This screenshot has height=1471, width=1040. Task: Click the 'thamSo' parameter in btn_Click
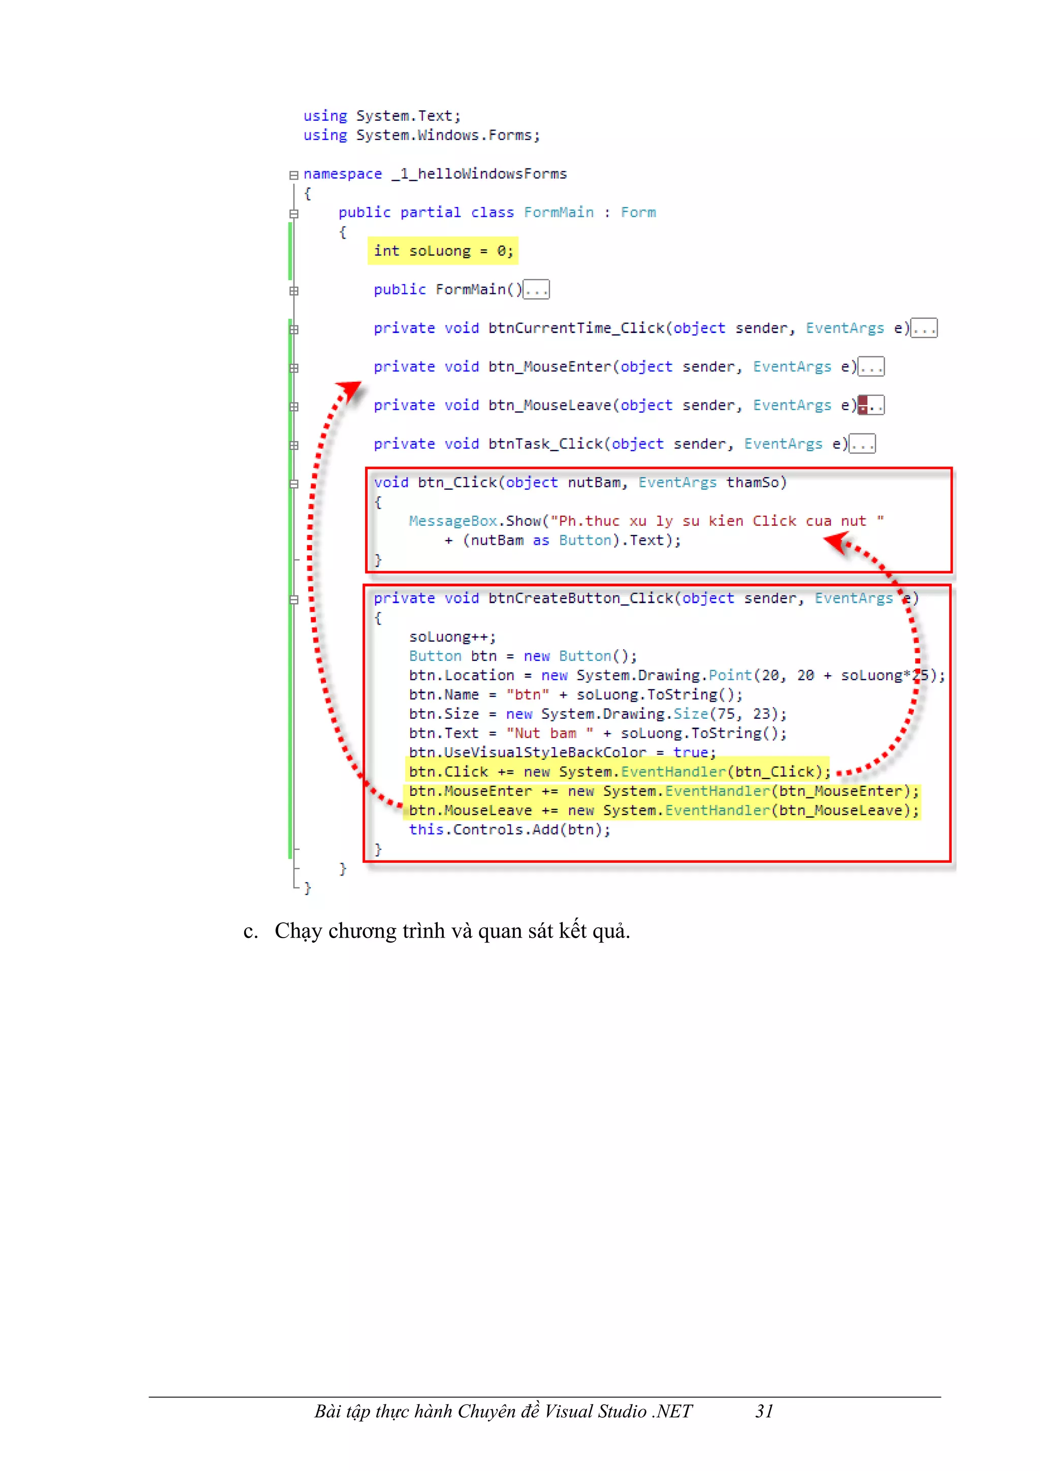pyautogui.click(x=752, y=482)
